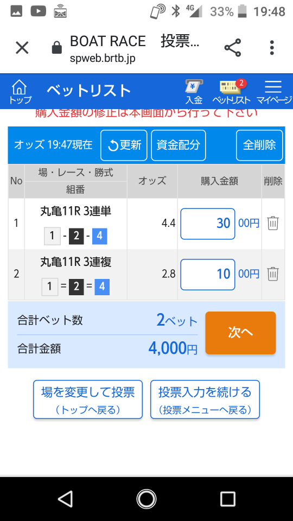
Task: Tap the トップ home icon
Action: pyautogui.click(x=20, y=91)
